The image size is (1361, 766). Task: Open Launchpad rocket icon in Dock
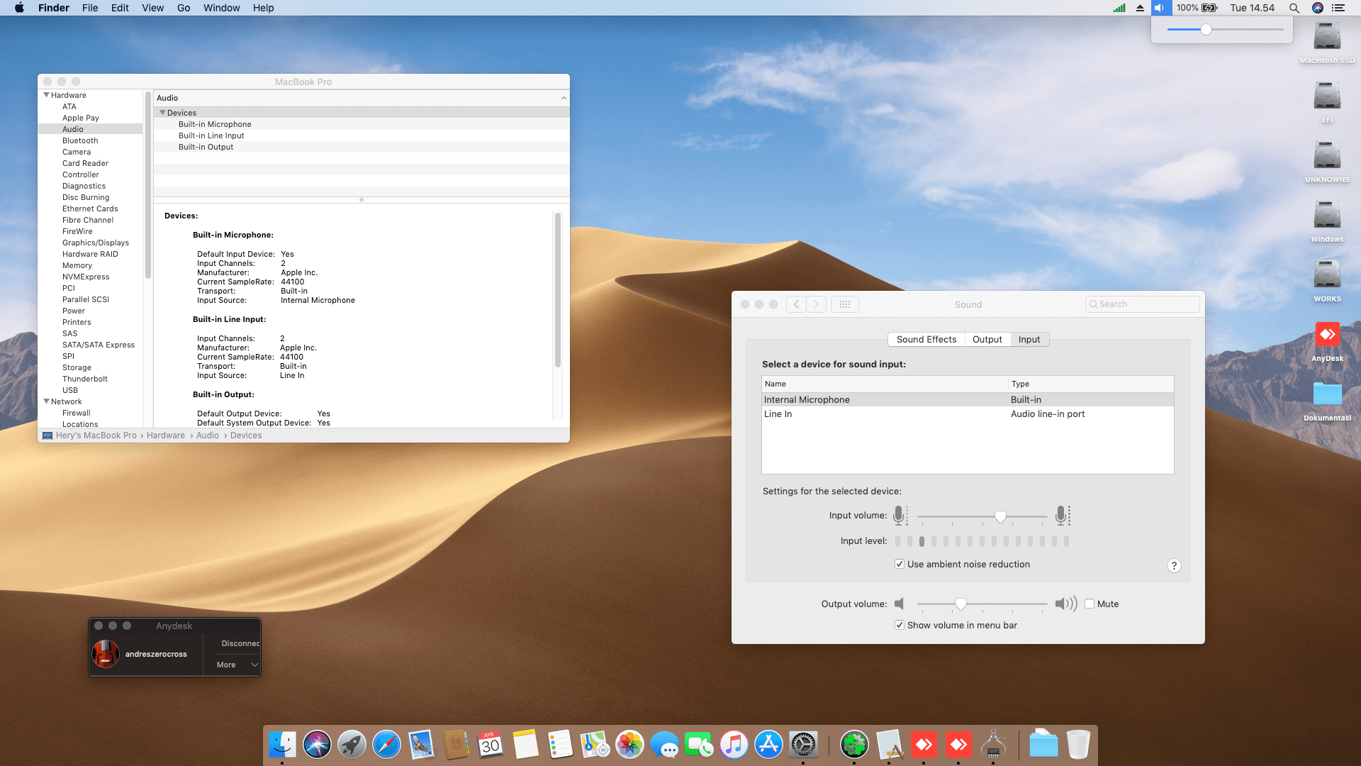tap(352, 745)
